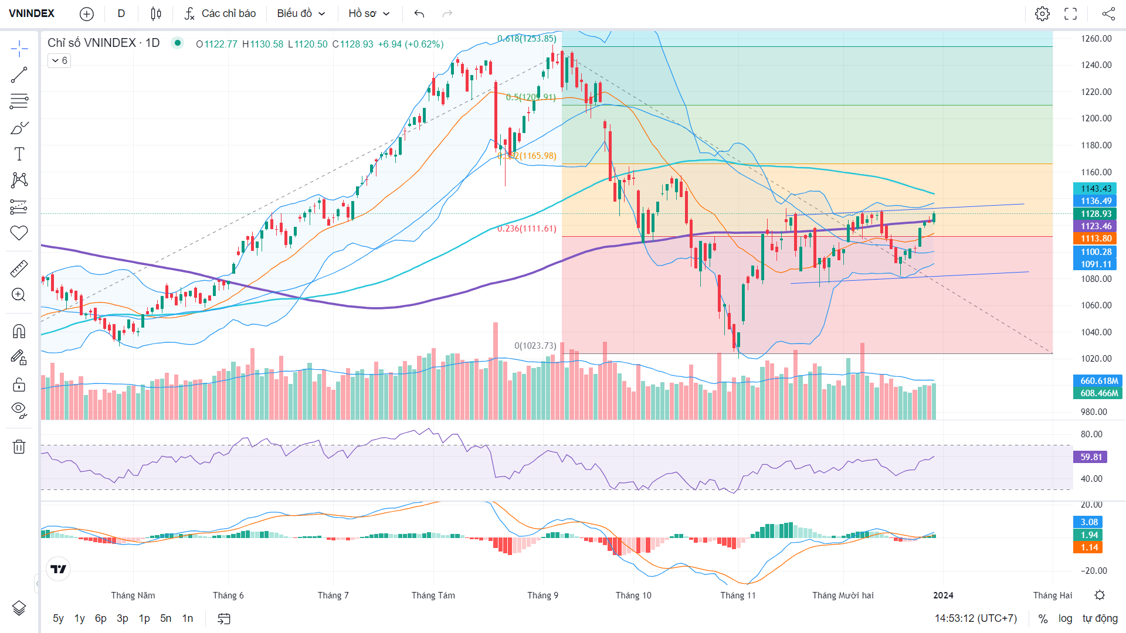Open the Hồ sơ dropdown menu
Screen dimensions: 1126x633
(369, 13)
